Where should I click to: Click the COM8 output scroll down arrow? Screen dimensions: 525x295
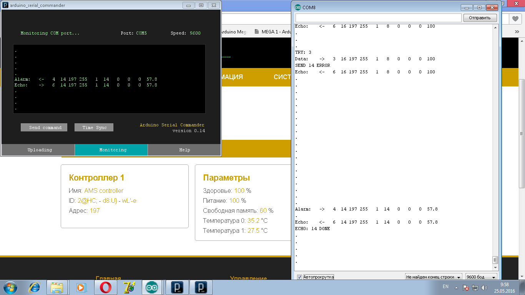click(495, 268)
